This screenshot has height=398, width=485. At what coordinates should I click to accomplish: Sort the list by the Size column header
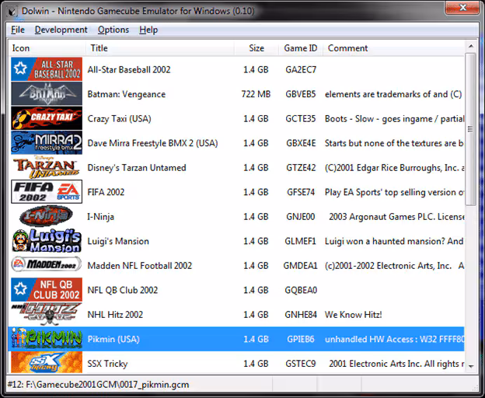[x=256, y=48]
